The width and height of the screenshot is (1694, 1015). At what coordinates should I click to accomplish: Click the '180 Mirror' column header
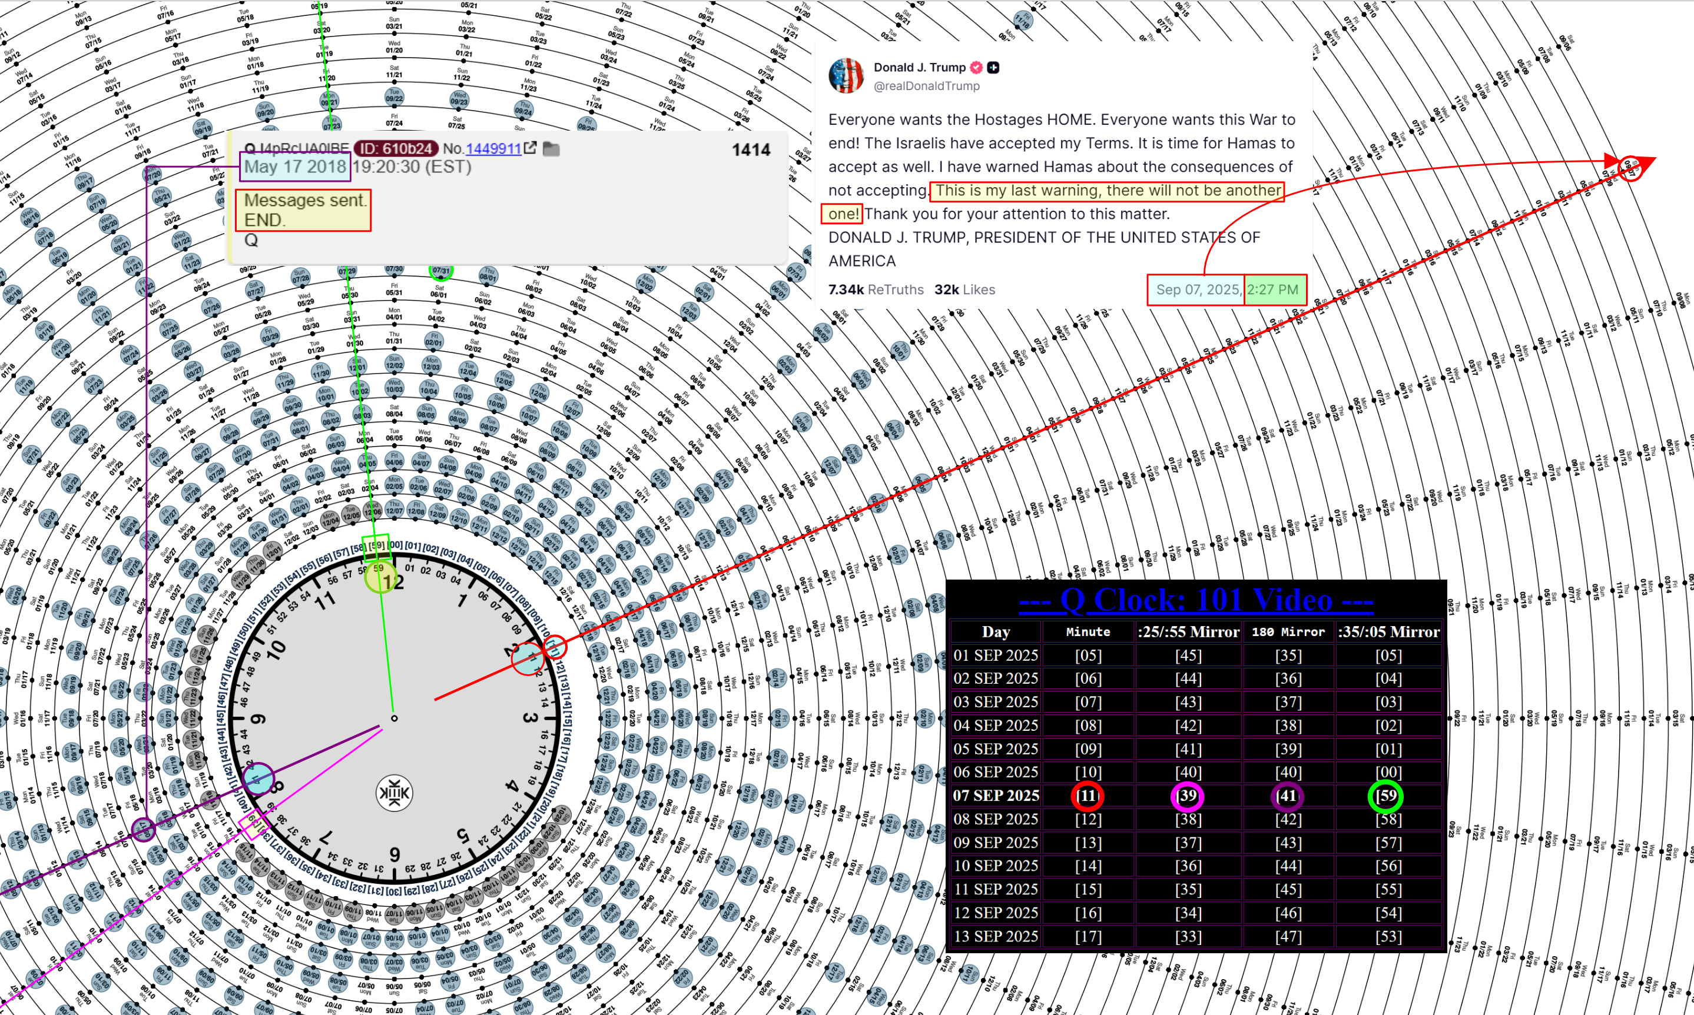(x=1288, y=631)
